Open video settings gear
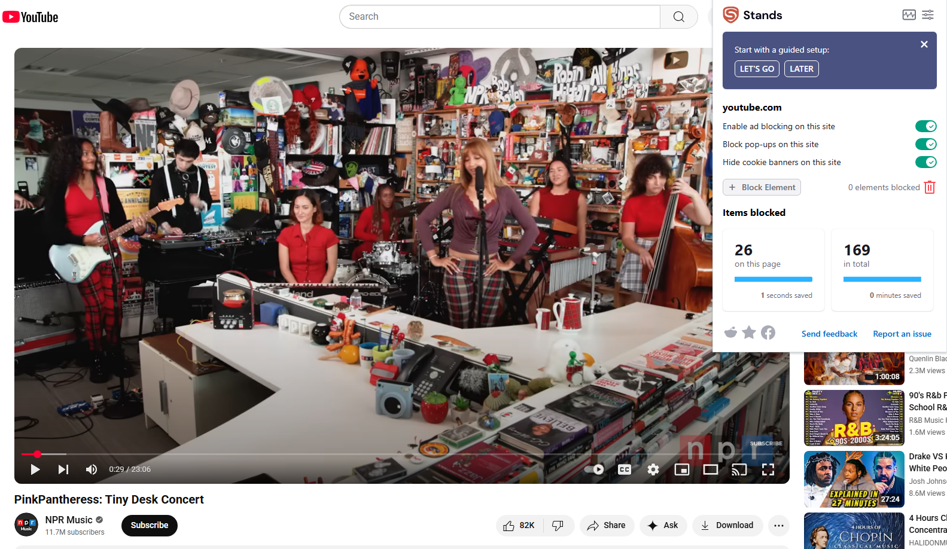This screenshot has height=549, width=947. click(x=653, y=469)
